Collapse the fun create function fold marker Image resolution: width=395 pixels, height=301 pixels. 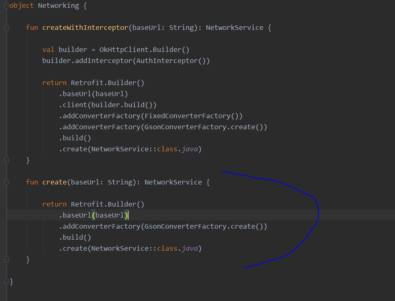click(x=7, y=182)
